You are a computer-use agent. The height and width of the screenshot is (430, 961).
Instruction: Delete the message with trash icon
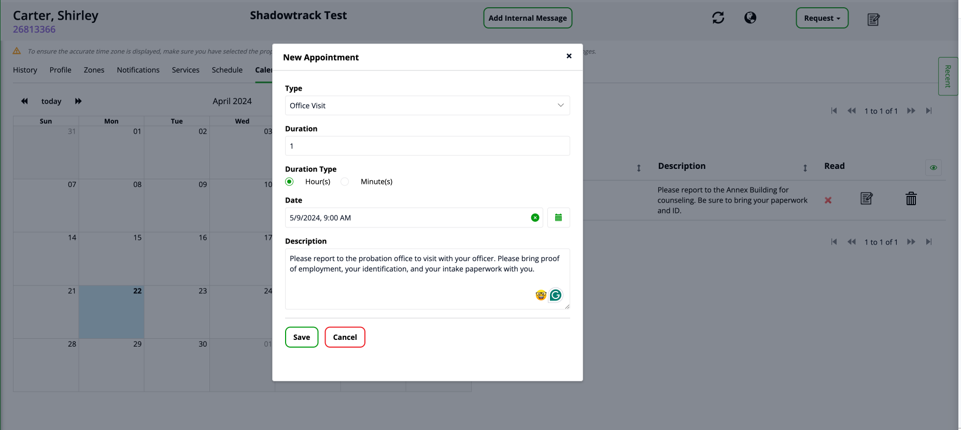pyautogui.click(x=911, y=199)
